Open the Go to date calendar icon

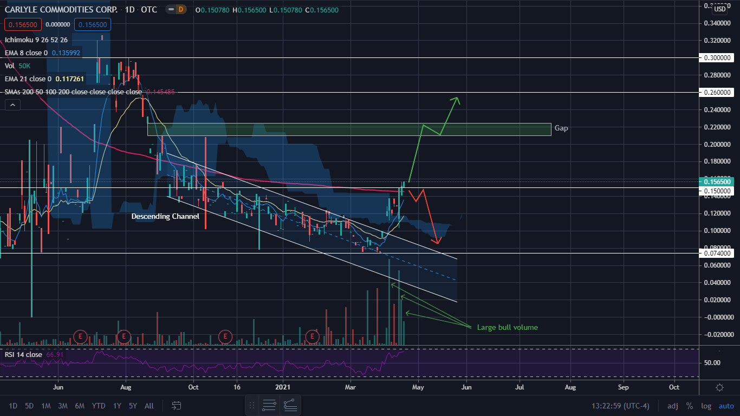[x=176, y=405]
